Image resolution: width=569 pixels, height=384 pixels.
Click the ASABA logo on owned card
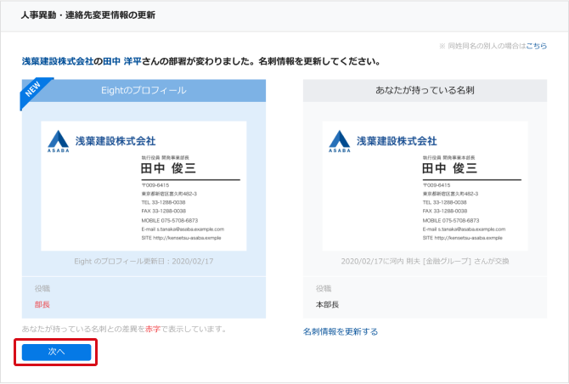point(340,141)
